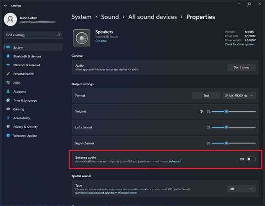Click the Network & internet icon
This screenshot has width=265, height=206.
[8, 65]
